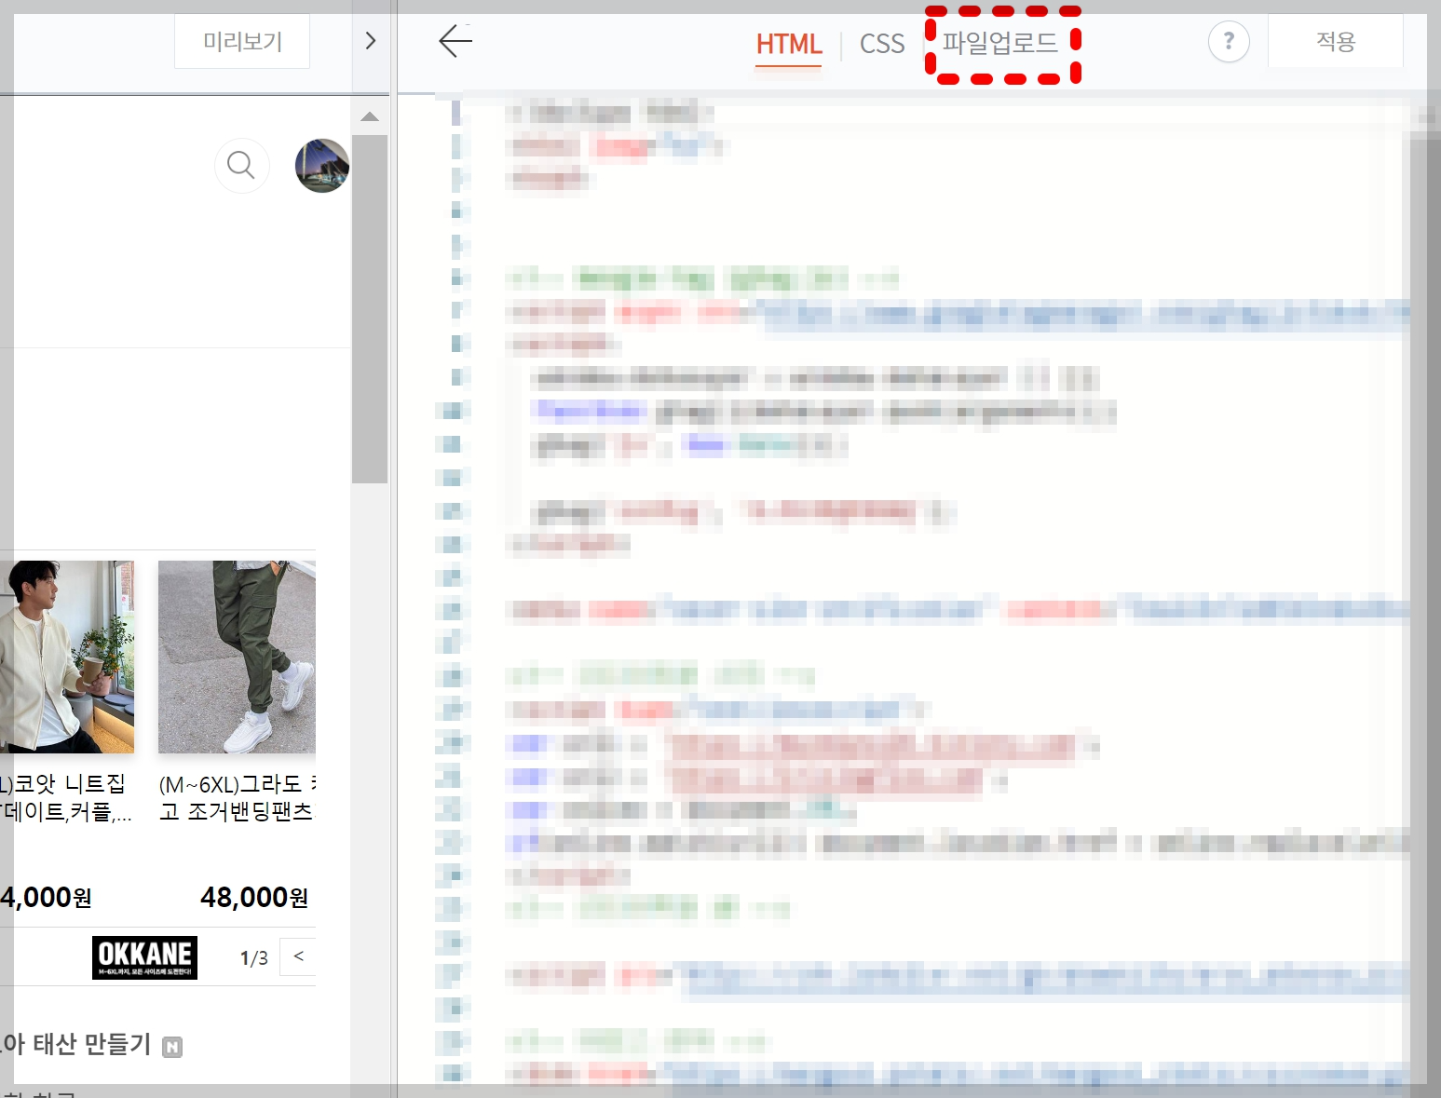Open help with the question mark icon
The width and height of the screenshot is (1441, 1098).
1229,42
